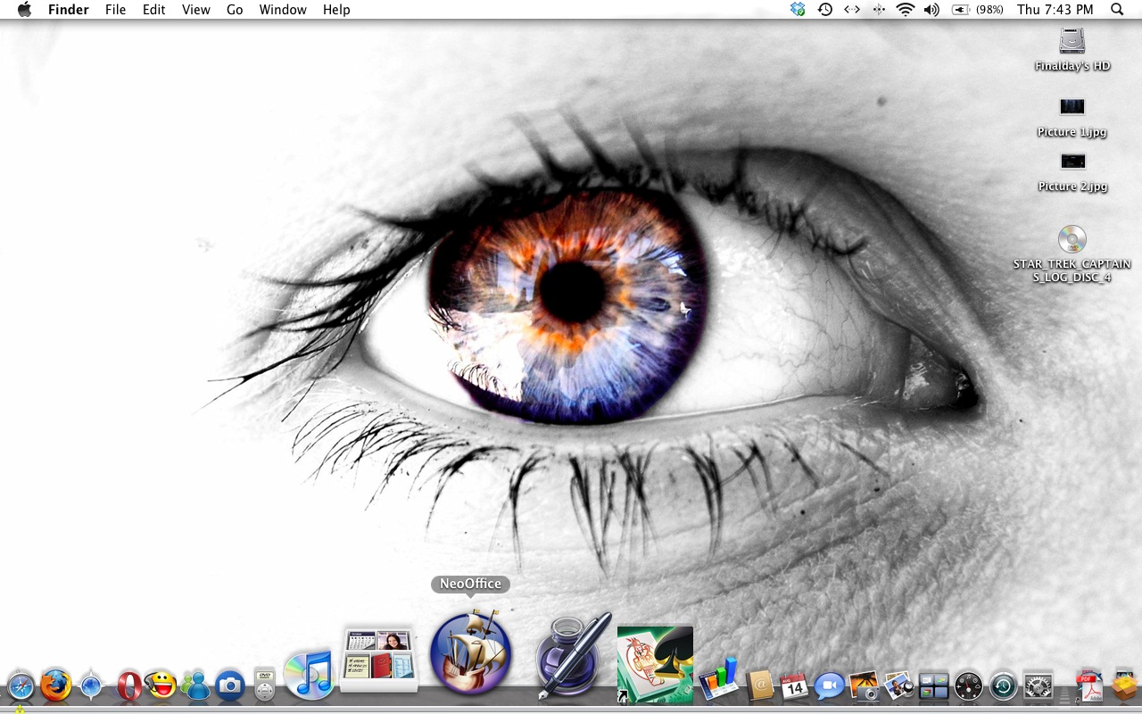Screen dimensions: 1142x714
Task: Select Picture 2.jpg on the desktop
Action: (x=1072, y=172)
